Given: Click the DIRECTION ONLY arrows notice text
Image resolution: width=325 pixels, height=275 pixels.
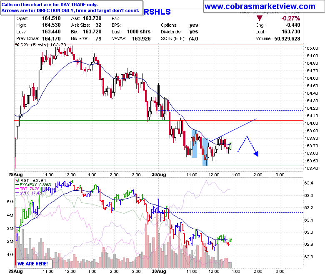Looking at the screenshot, I should (70, 10).
